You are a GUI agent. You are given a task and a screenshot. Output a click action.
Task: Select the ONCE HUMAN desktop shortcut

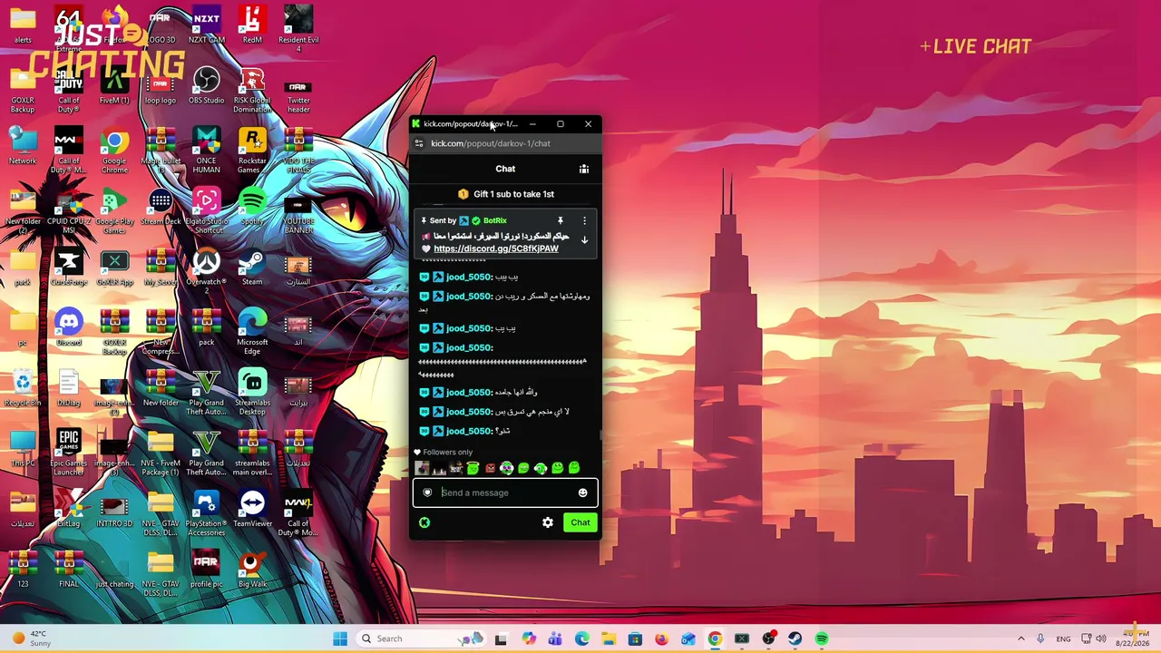(206, 151)
